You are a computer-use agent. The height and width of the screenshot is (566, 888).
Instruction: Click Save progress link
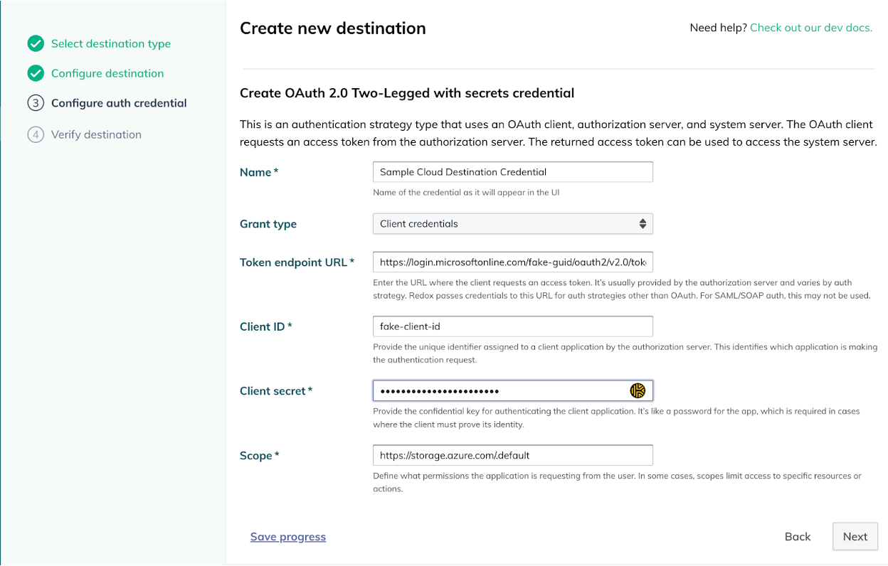[x=288, y=537]
